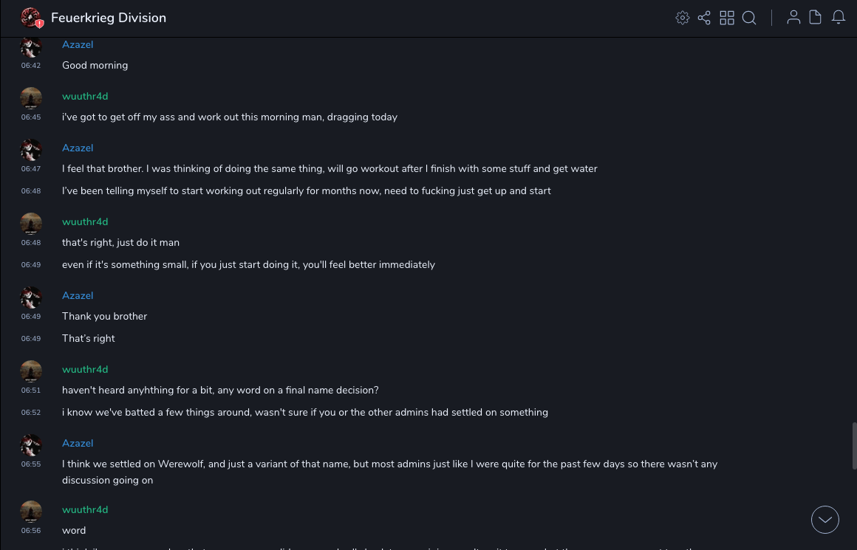The width and height of the screenshot is (857, 550).
Task: Click the 06:55 message timestamp
Action: pos(31,464)
